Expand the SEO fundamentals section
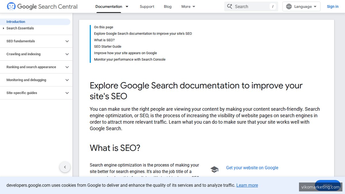 click(67, 41)
